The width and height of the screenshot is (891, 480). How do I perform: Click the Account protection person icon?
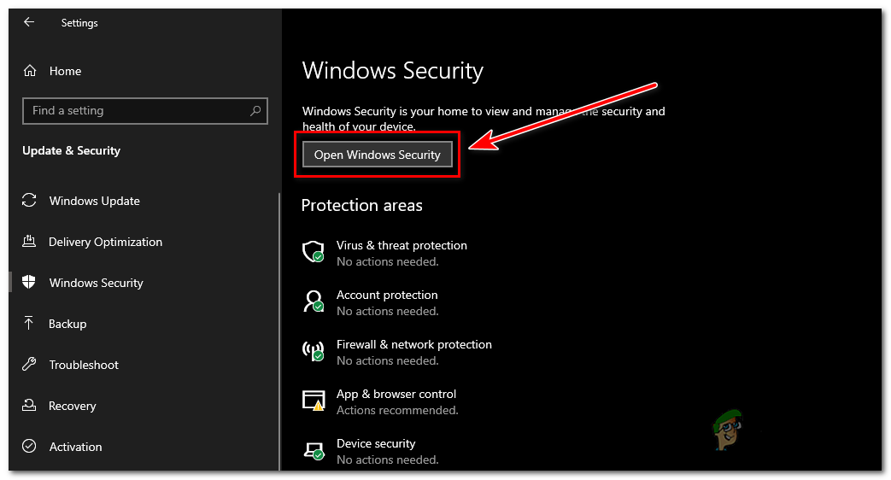pos(314,301)
